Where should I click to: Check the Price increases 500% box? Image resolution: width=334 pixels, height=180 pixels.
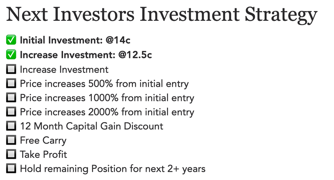click(x=11, y=83)
